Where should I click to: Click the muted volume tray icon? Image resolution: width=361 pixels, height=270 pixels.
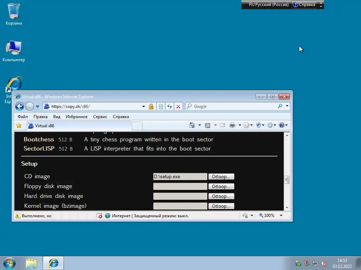[x=324, y=263]
